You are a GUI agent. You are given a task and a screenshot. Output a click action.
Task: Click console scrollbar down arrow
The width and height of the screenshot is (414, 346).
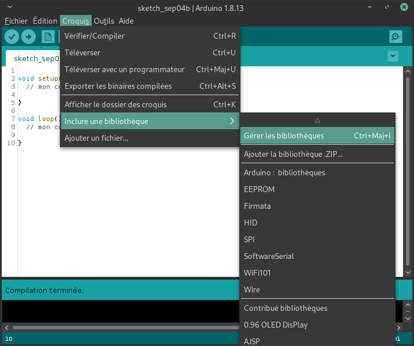(x=408, y=318)
